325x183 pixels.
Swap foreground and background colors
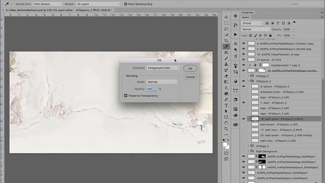228,140
